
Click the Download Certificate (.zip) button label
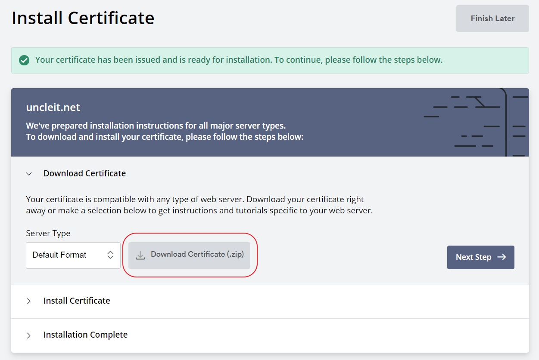pos(197,254)
